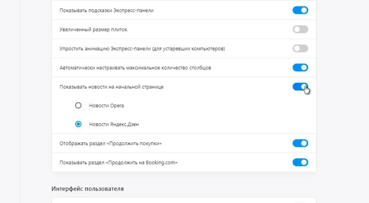Click the card below the Интерфейс пользователя heading
The width and height of the screenshot is (369, 203).
tap(184, 200)
